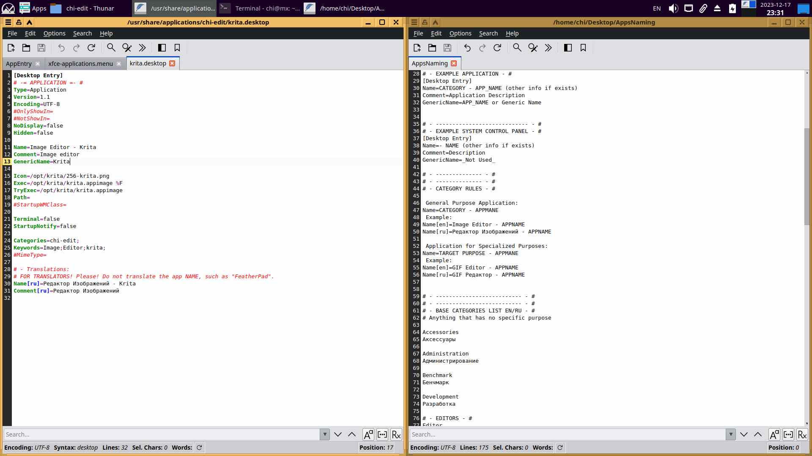Toggle side pane icon in left toolbar
The width and height of the screenshot is (812, 456).
point(162,48)
